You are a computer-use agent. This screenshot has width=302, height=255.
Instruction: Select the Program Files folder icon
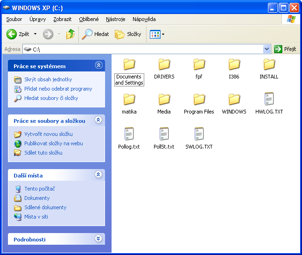click(x=199, y=99)
